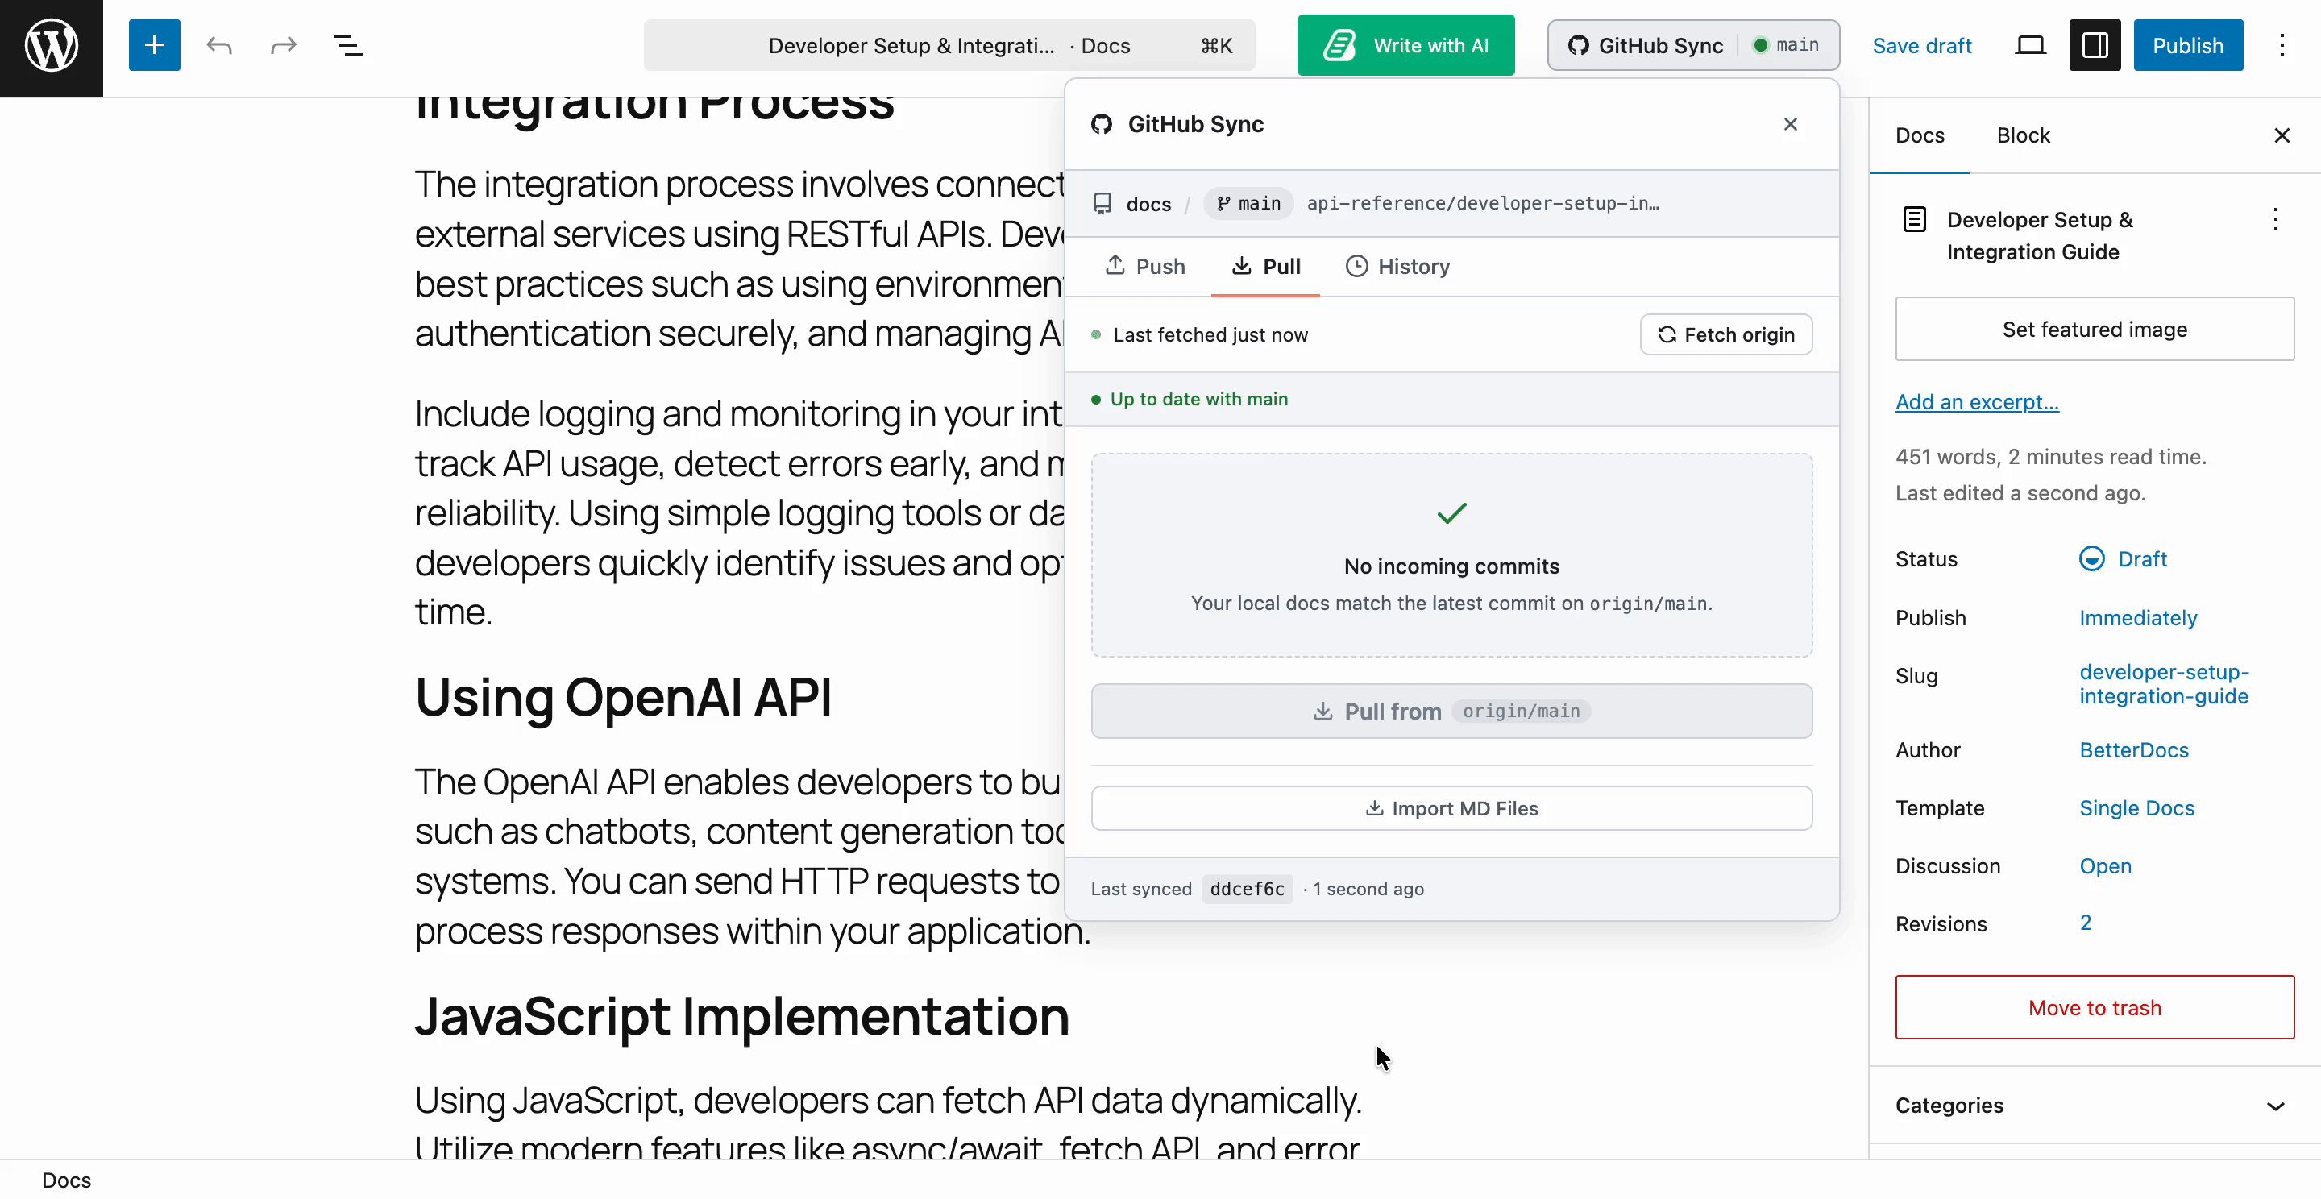
Task: Click the Pull tab download icon
Action: [x=1242, y=266]
